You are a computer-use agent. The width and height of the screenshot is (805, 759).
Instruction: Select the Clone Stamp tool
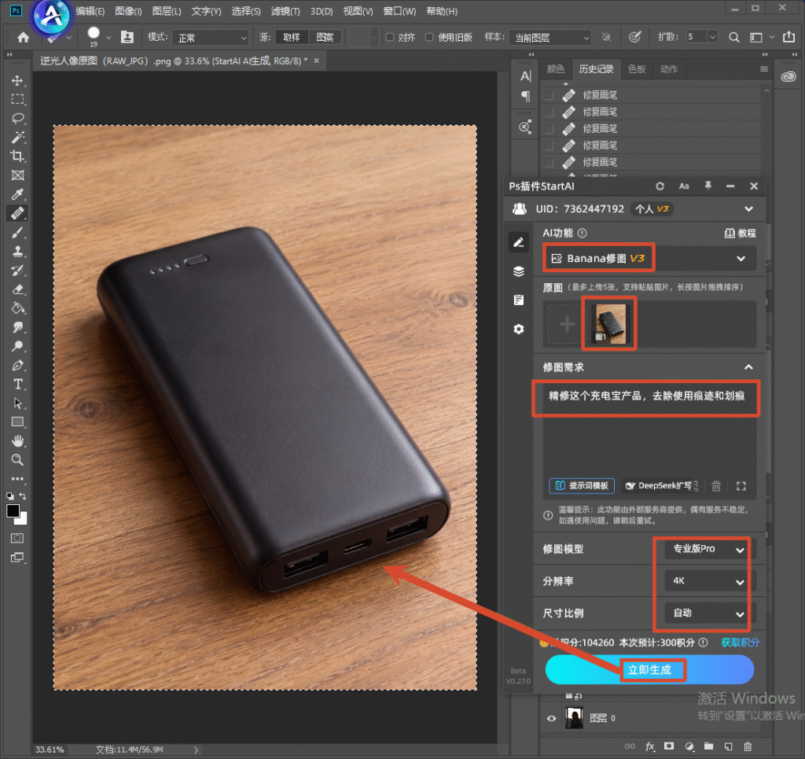pos(17,251)
